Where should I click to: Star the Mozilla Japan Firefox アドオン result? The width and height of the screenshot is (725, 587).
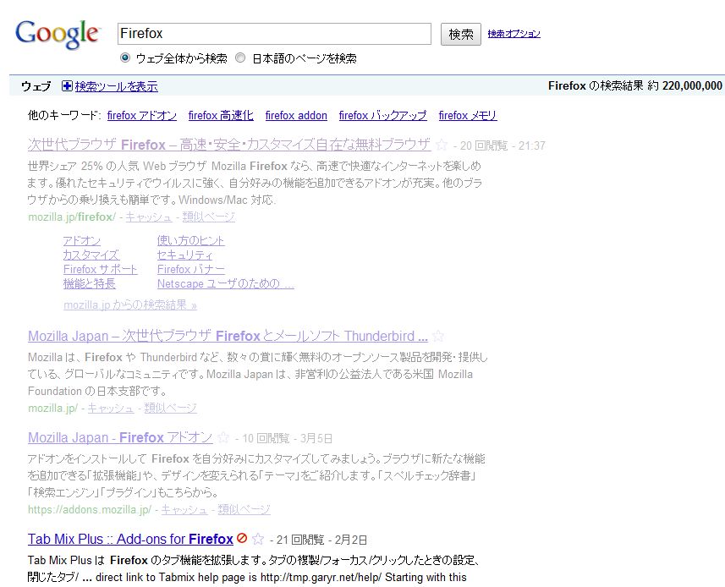(223, 437)
